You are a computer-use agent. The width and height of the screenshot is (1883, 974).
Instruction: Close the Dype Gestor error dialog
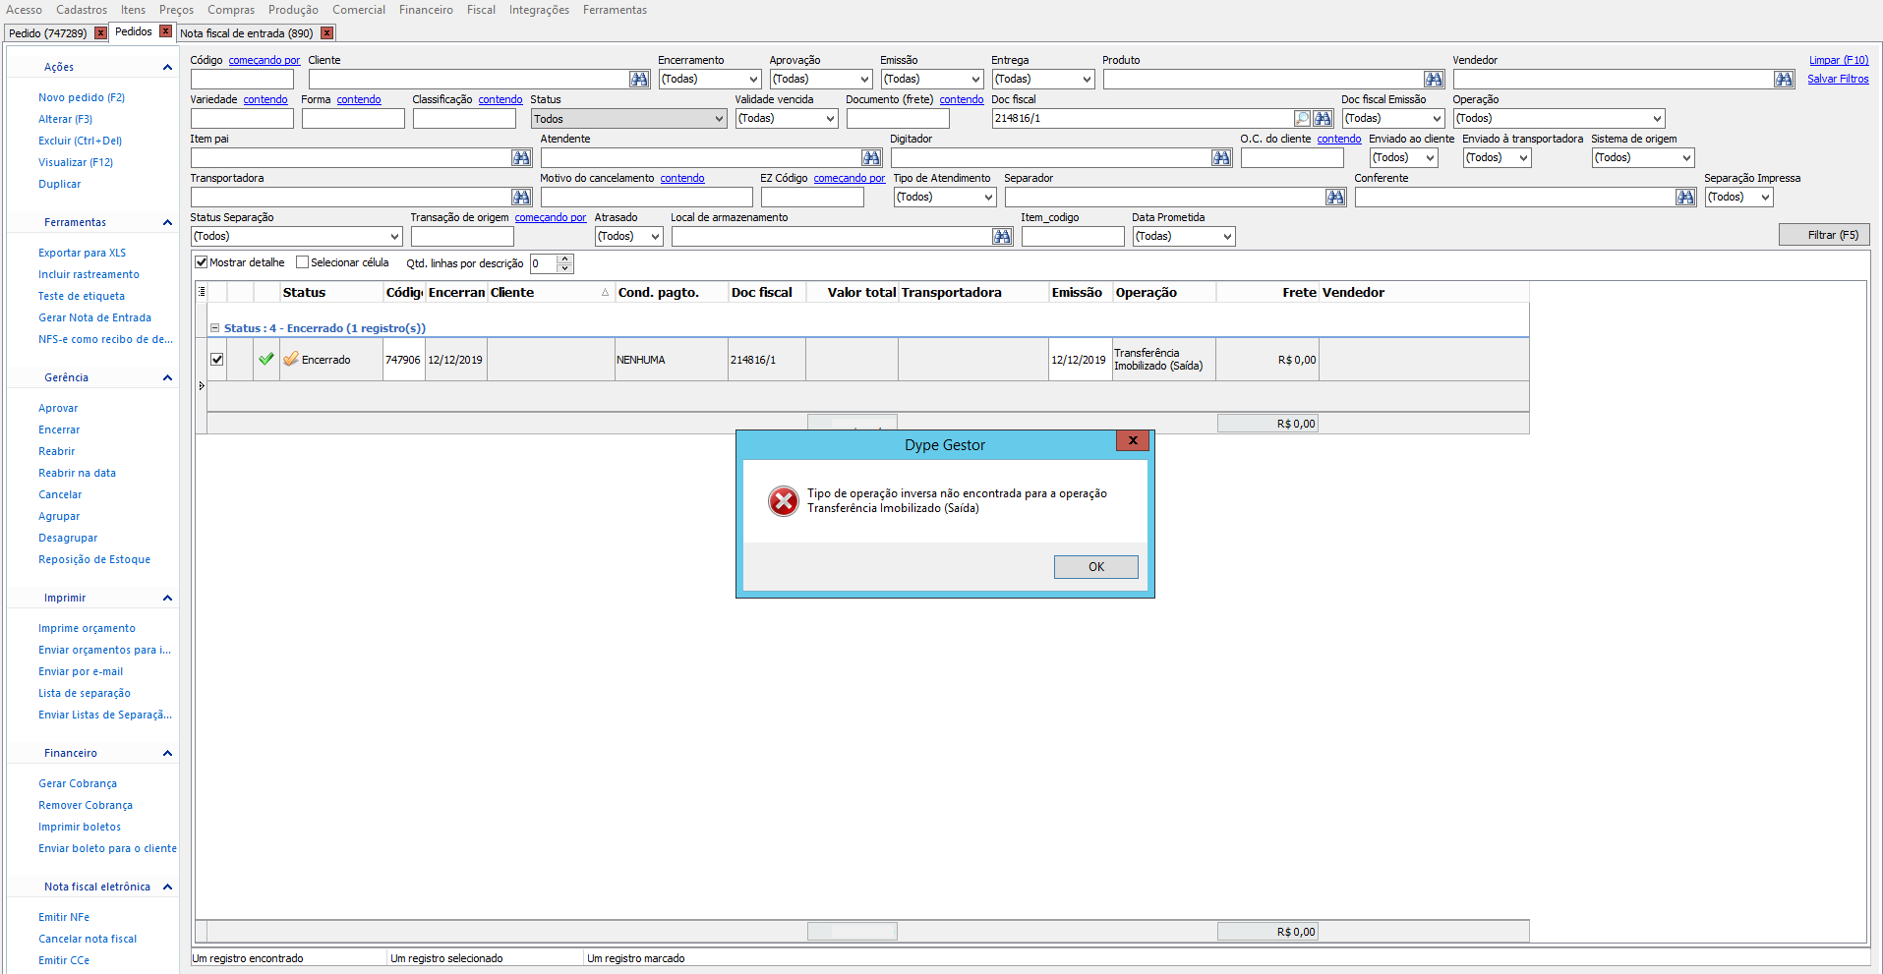1133,440
